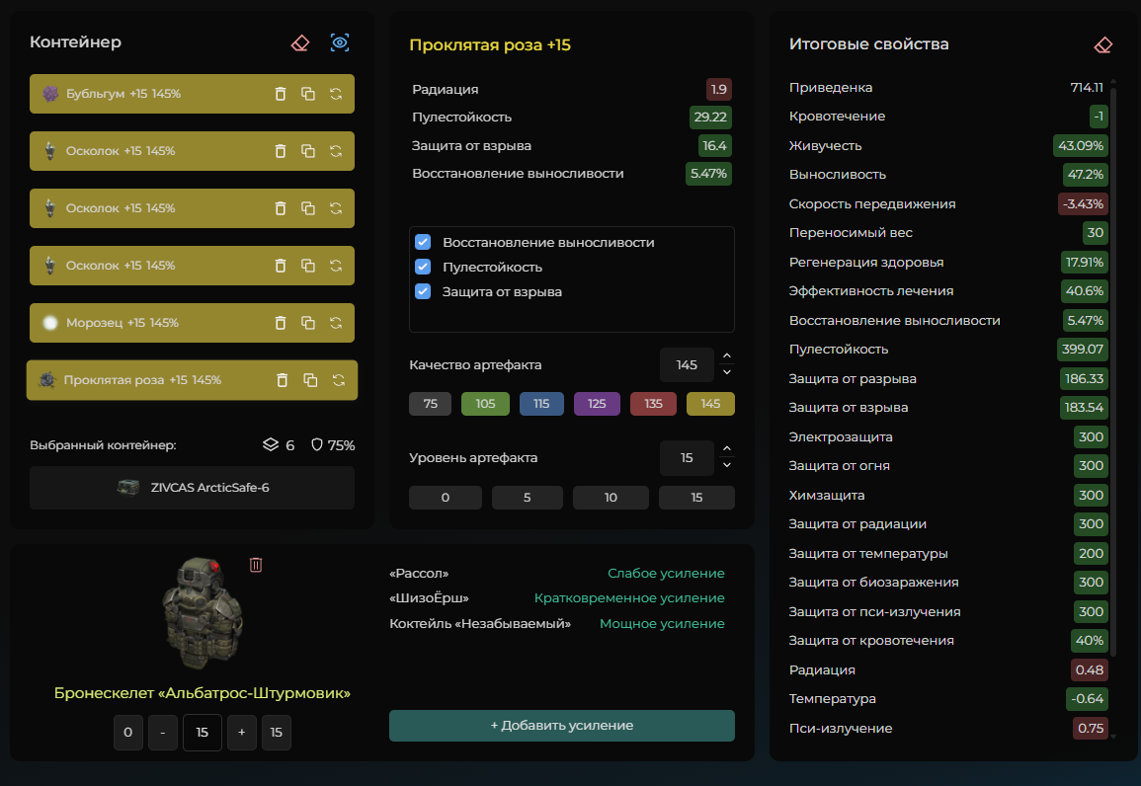Image resolution: width=1141 pixels, height=786 pixels.
Task: Replace the Бубльгум +15 artifact
Action: coord(336,94)
